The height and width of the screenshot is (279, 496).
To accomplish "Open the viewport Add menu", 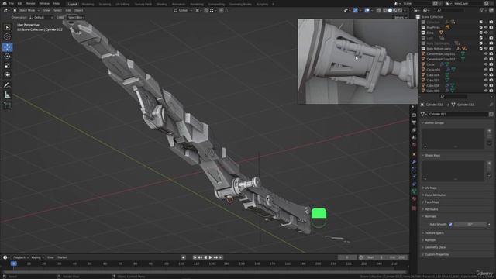I will 68,10.
